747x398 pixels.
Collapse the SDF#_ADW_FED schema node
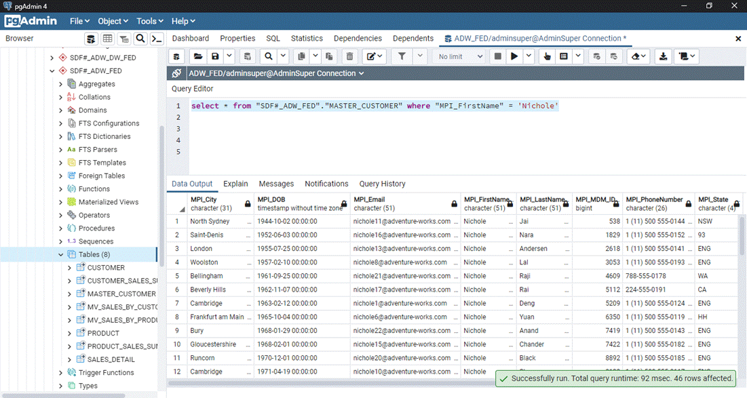click(52, 71)
